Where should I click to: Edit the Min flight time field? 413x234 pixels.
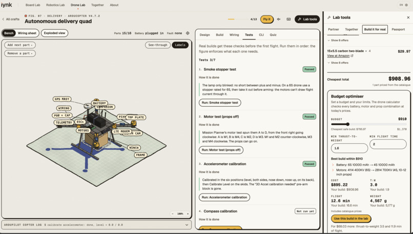point(388,144)
